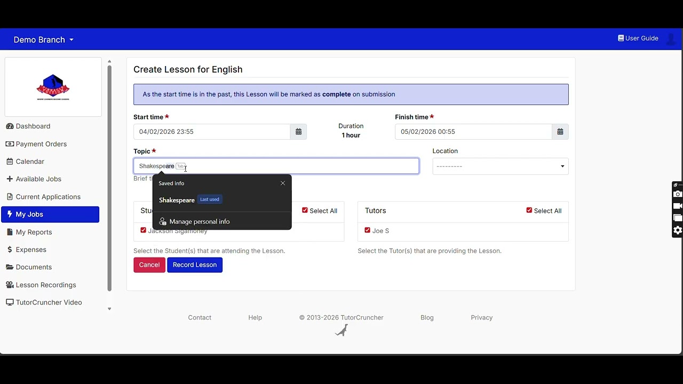Image resolution: width=683 pixels, height=384 pixels.
Task: Open My Reports page
Action: click(34, 232)
